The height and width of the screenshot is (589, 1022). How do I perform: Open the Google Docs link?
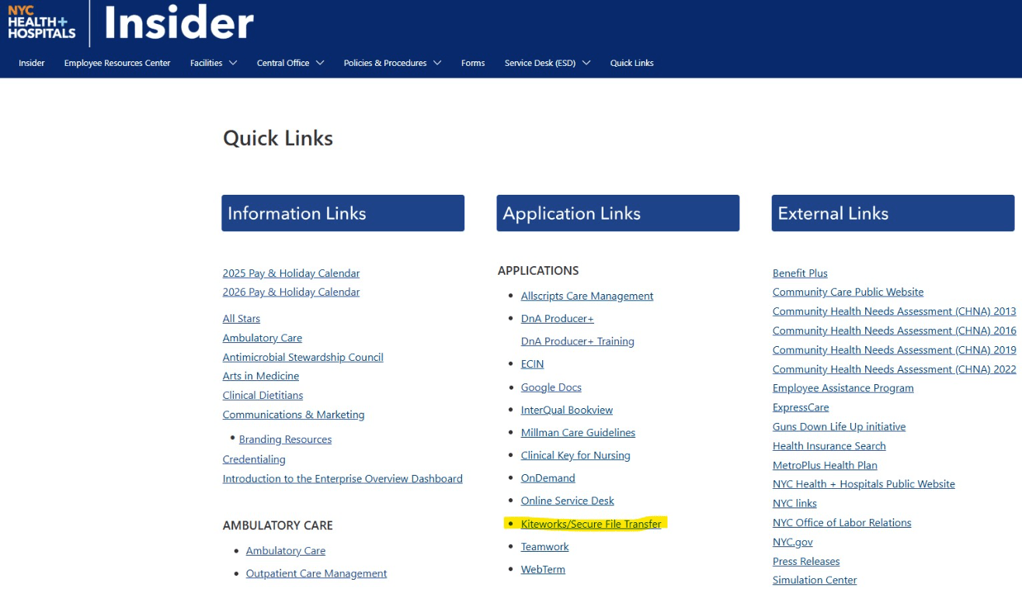551,387
